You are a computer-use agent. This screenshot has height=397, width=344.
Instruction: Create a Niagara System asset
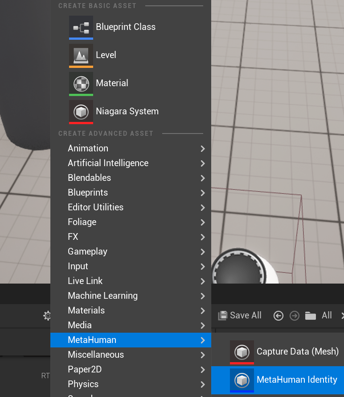tap(131, 112)
